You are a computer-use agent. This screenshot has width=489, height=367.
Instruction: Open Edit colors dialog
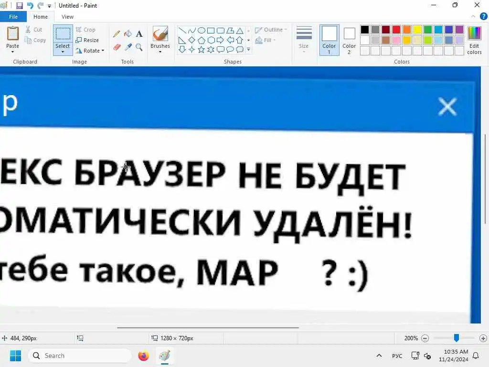(474, 40)
